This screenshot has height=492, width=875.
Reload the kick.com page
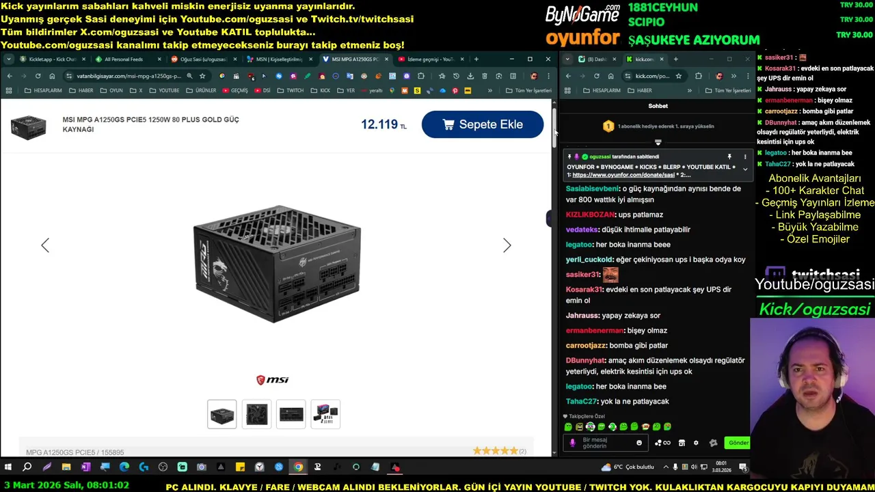pos(597,76)
